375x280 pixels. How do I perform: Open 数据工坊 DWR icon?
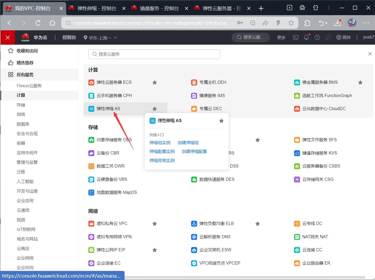91,166
